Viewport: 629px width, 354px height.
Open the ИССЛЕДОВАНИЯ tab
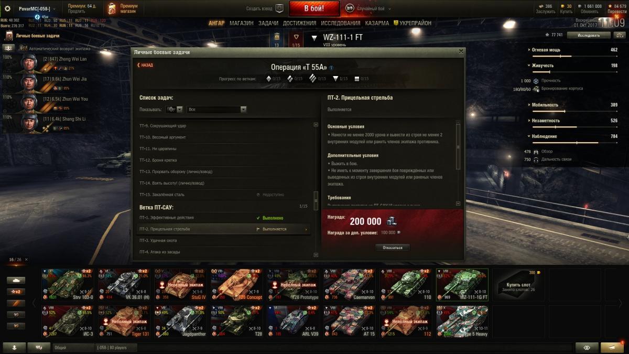pos(341,24)
